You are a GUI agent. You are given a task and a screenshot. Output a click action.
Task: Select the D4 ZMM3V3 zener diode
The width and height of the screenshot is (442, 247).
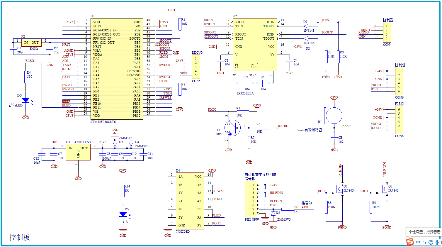131,144
